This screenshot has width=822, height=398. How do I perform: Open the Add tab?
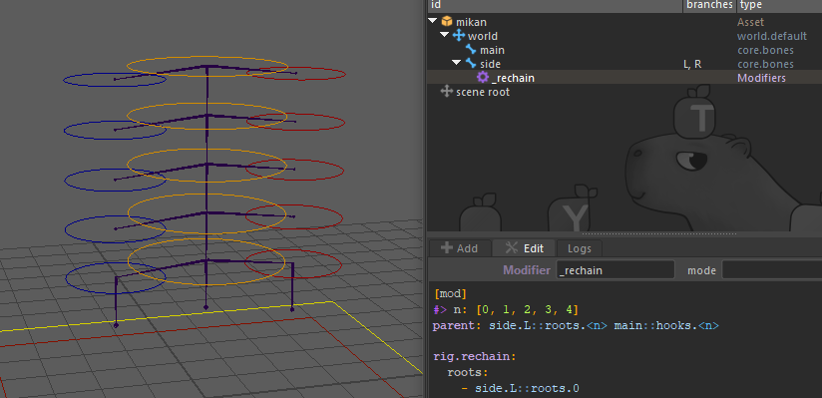(460, 248)
